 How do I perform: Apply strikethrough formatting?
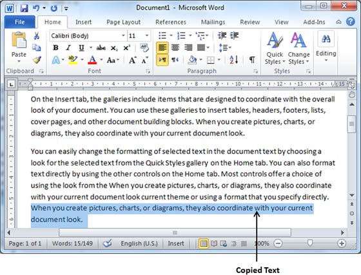(x=101, y=48)
